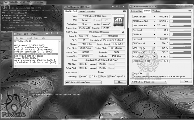Click the 1666 RPM fan speed value
The image size is (194, 120).
(163, 39)
